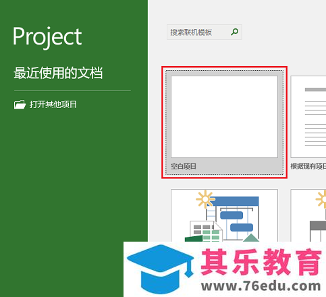Click the open folder icon
The image size is (326, 297).
20,105
